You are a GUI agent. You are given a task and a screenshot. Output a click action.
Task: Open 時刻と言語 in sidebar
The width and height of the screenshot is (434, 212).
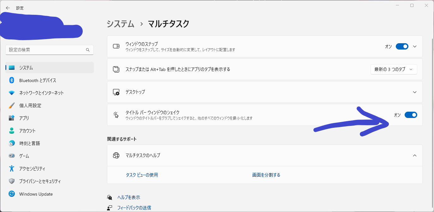(50, 144)
